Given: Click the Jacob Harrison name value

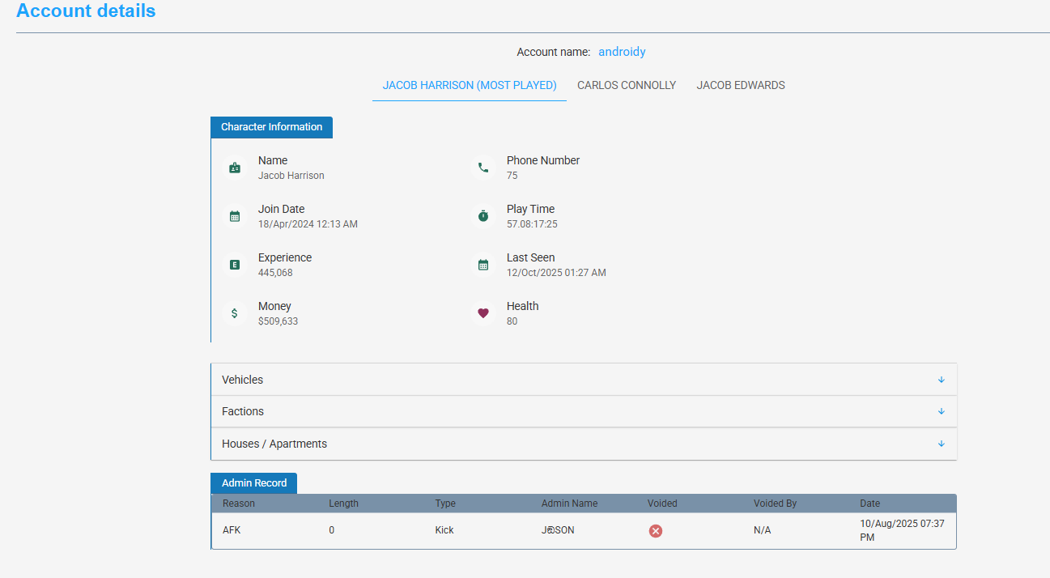Looking at the screenshot, I should tap(291, 176).
